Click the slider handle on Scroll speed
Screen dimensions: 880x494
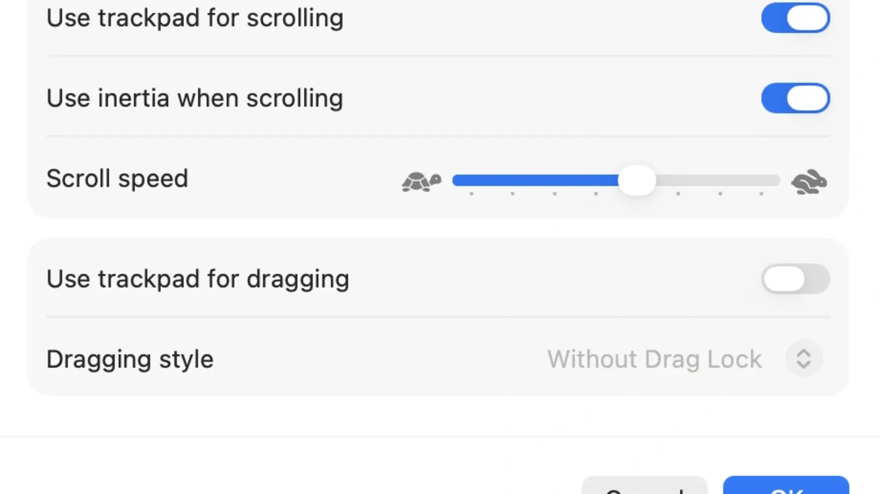[638, 180]
